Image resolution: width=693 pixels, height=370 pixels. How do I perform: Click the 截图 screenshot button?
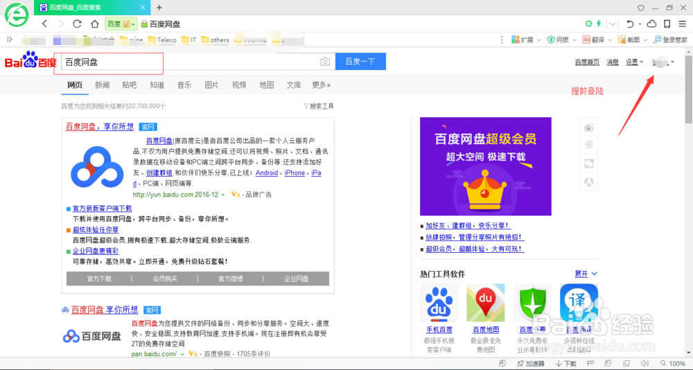(x=629, y=39)
